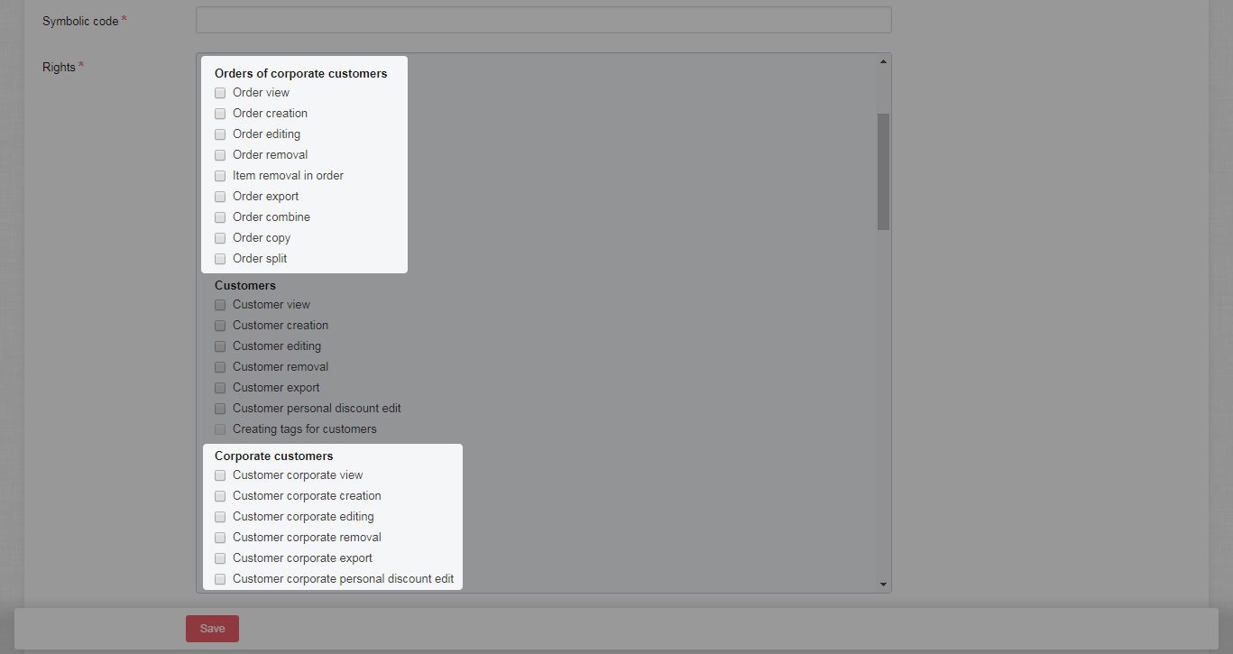Toggle Item removal in order checkbox
1233x654 pixels.
tap(220, 176)
